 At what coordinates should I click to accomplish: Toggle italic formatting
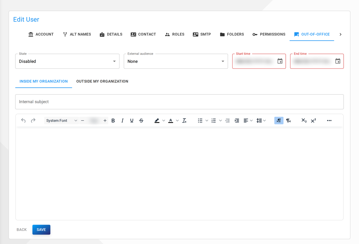point(122,120)
